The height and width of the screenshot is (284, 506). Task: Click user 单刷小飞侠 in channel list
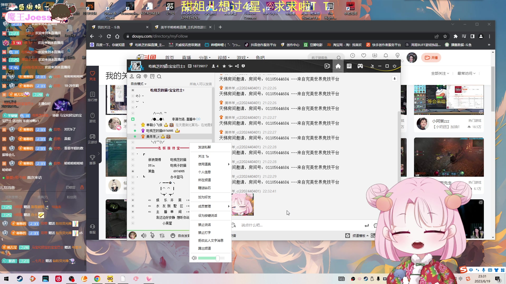point(154,125)
